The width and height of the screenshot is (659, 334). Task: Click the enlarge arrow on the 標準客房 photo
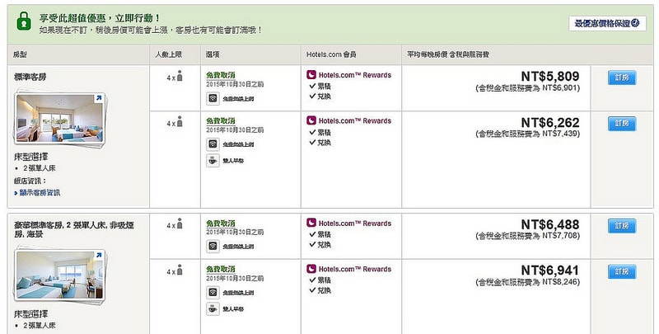tap(100, 100)
